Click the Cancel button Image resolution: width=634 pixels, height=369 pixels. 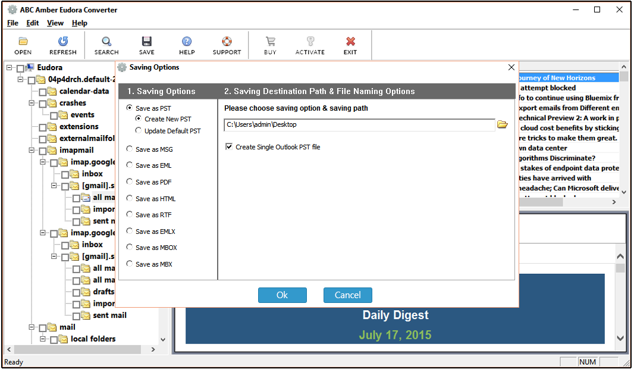pos(348,295)
